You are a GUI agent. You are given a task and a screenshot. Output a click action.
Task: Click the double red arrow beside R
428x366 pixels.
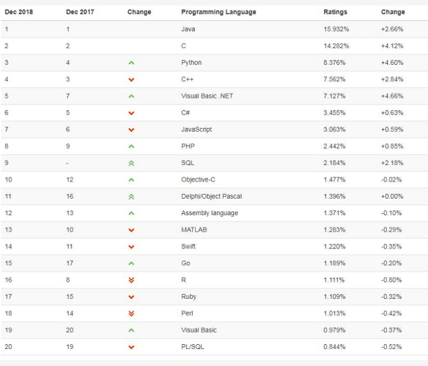[131, 280]
